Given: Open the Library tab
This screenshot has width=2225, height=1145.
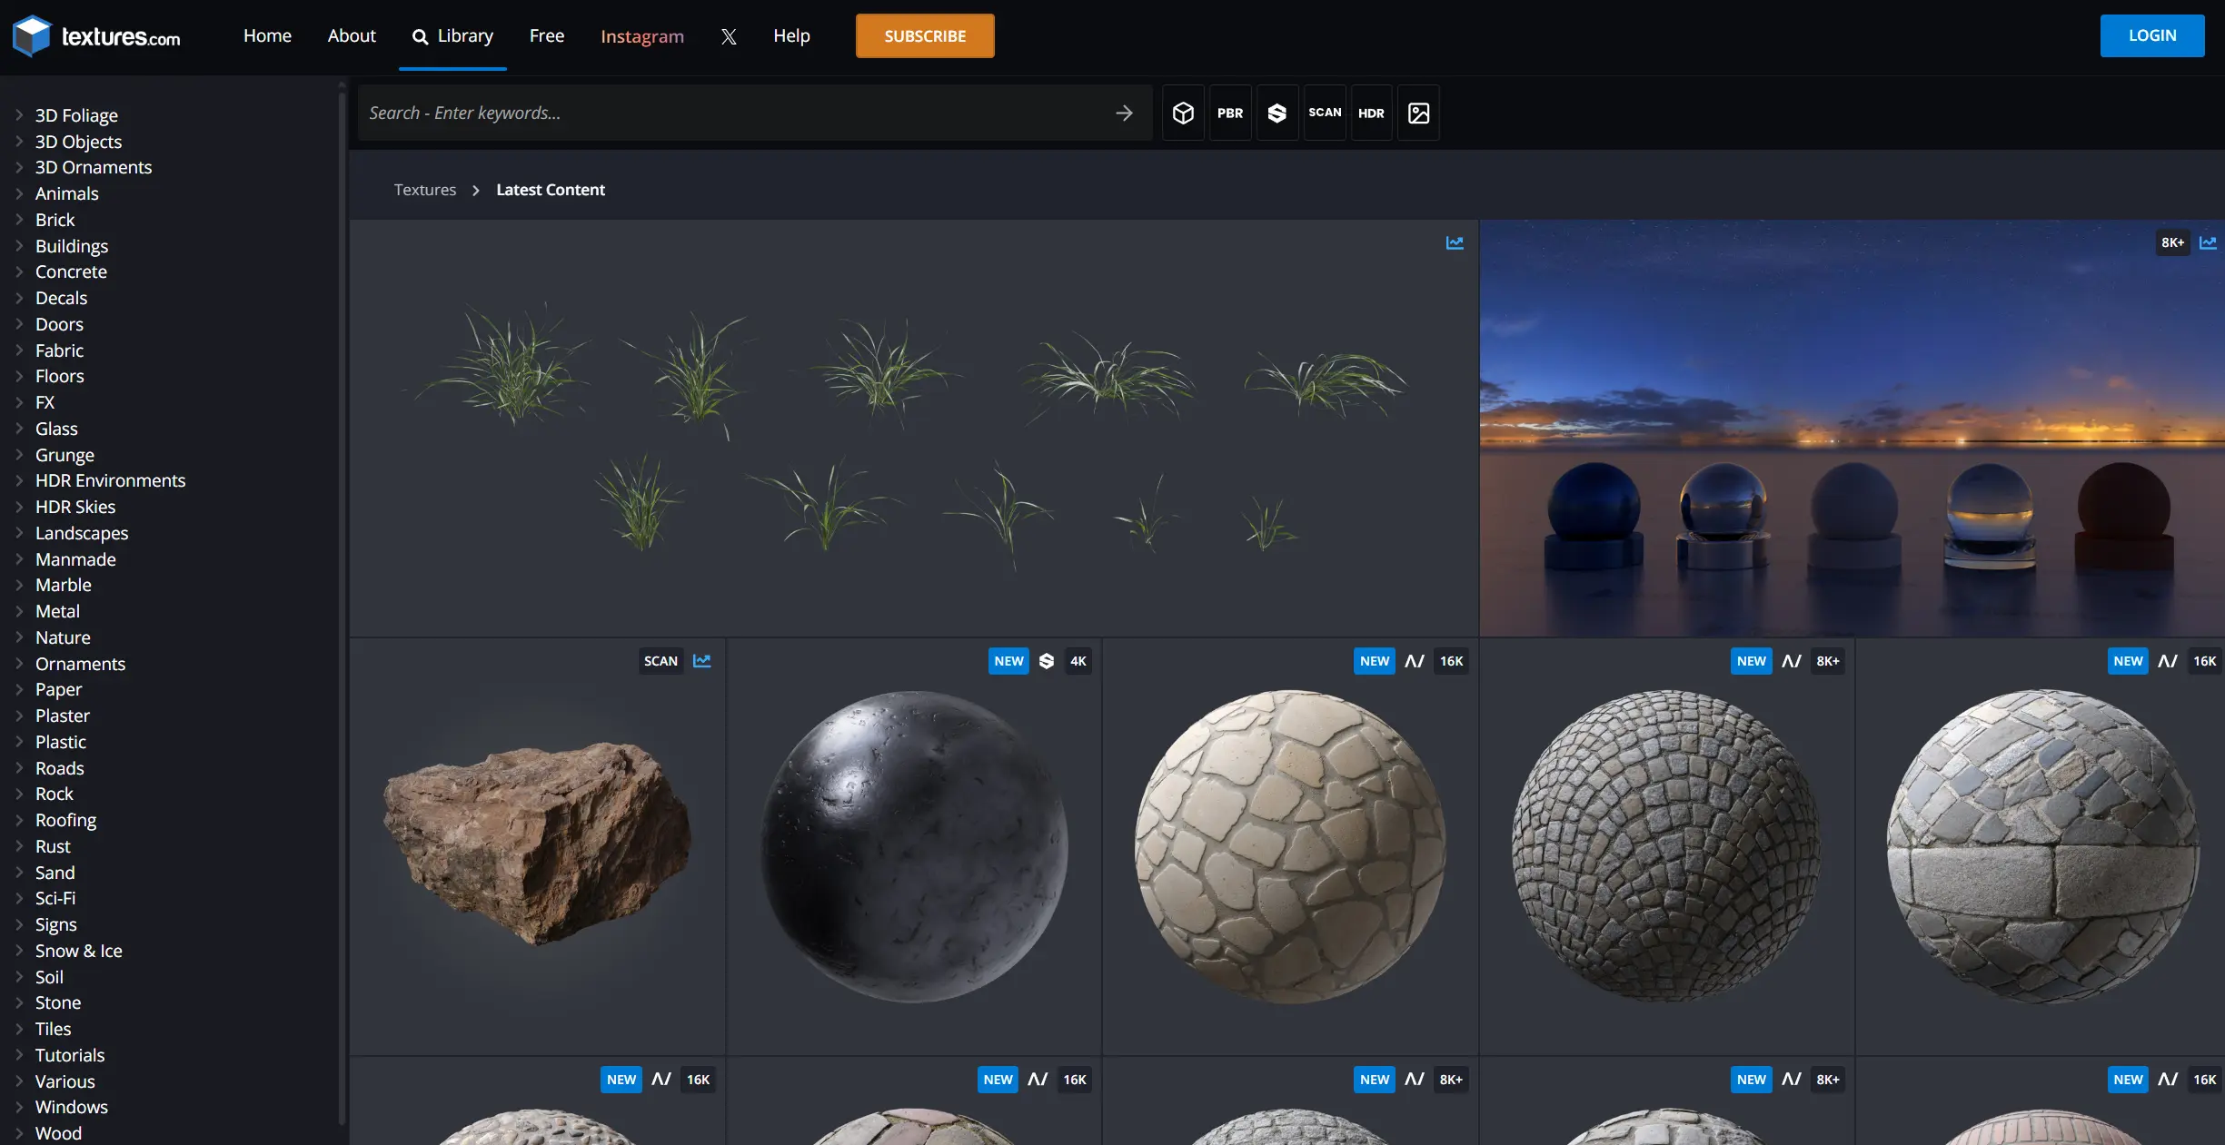Looking at the screenshot, I should click(x=452, y=36).
